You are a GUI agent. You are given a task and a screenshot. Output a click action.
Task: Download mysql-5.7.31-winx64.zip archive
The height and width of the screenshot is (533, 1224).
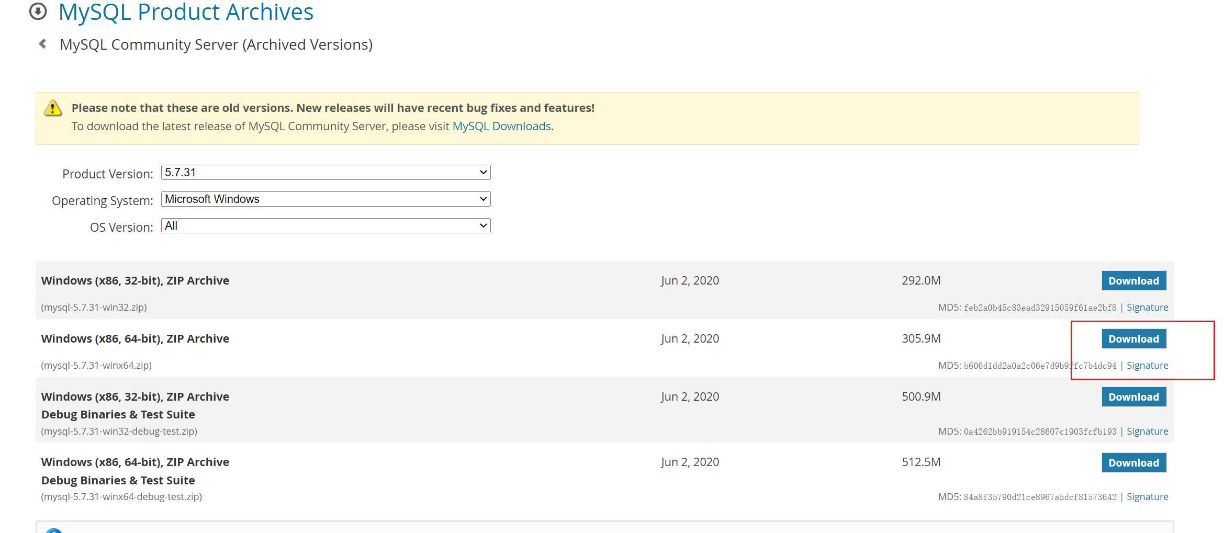(x=1133, y=338)
